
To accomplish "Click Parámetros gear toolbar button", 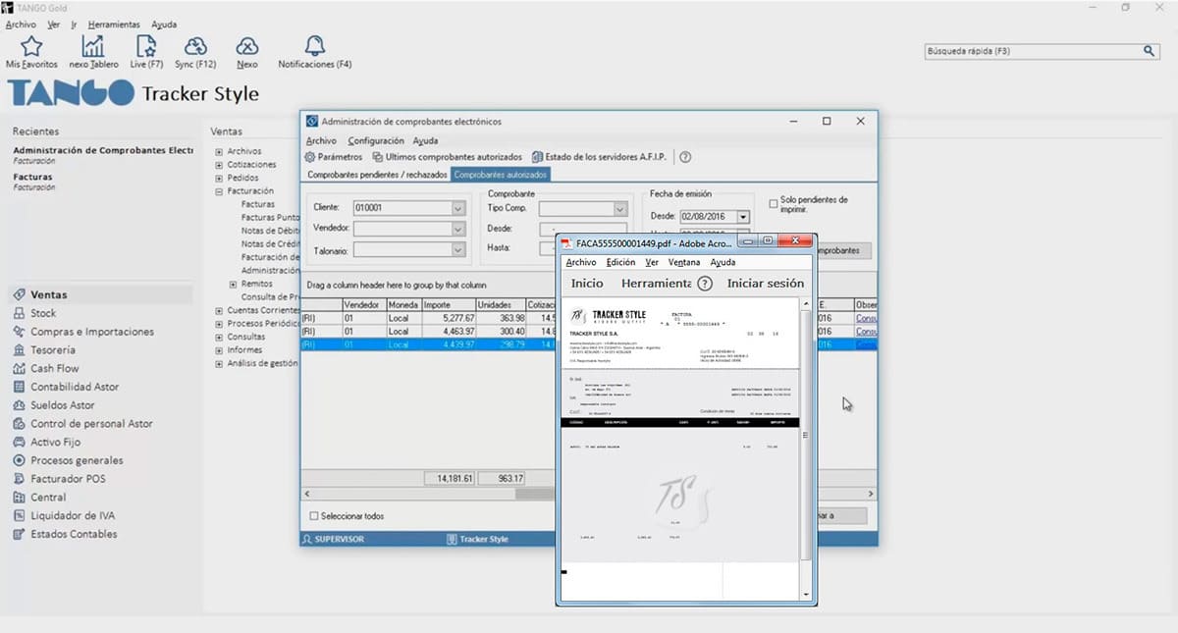I will click(334, 157).
